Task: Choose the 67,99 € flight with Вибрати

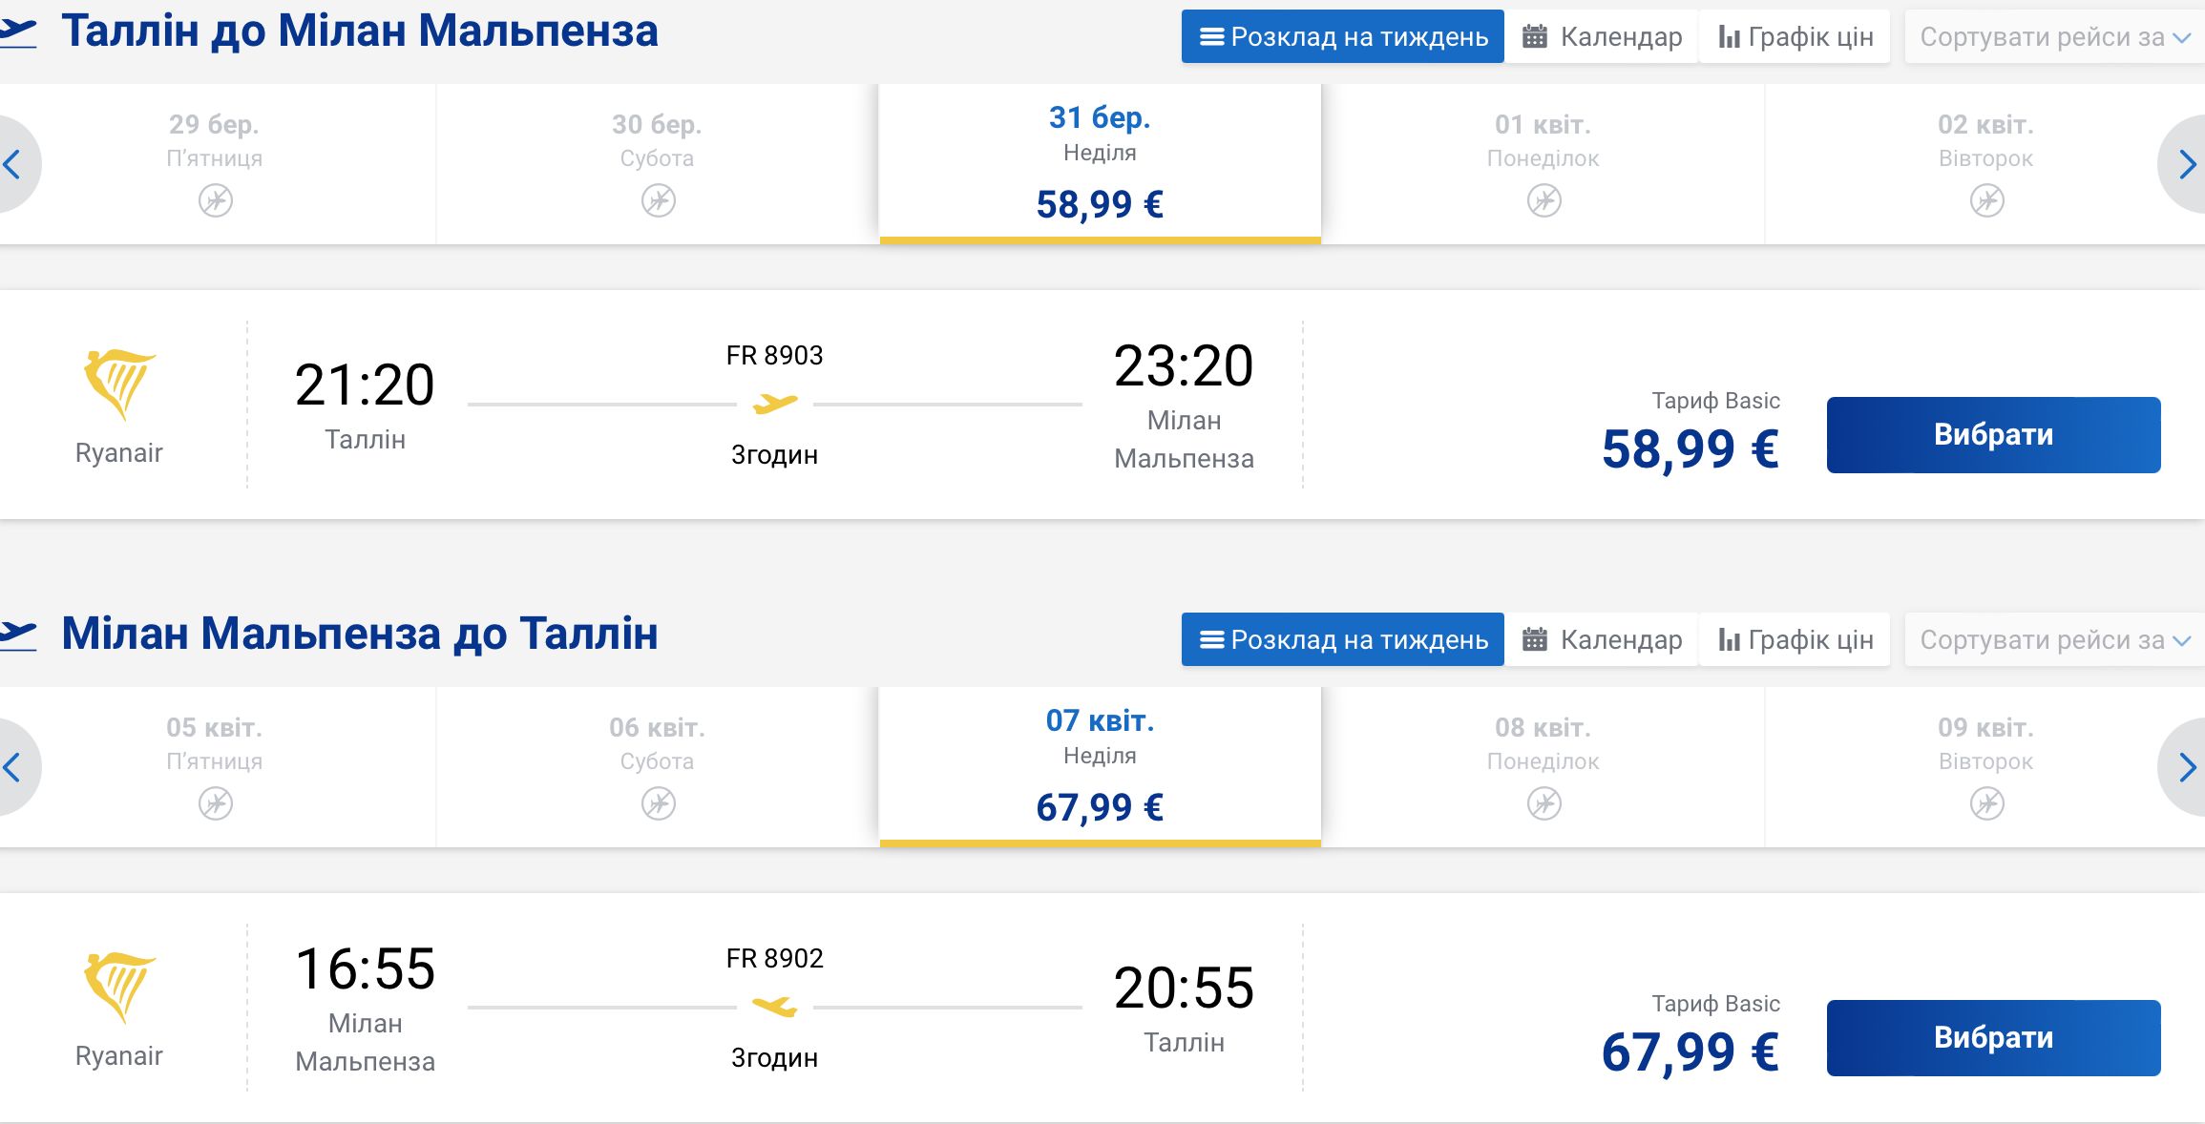Action: (x=1993, y=1038)
